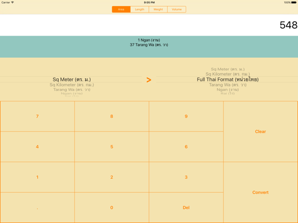
Task: Tap keypad digit 1
Action: (x=37, y=177)
